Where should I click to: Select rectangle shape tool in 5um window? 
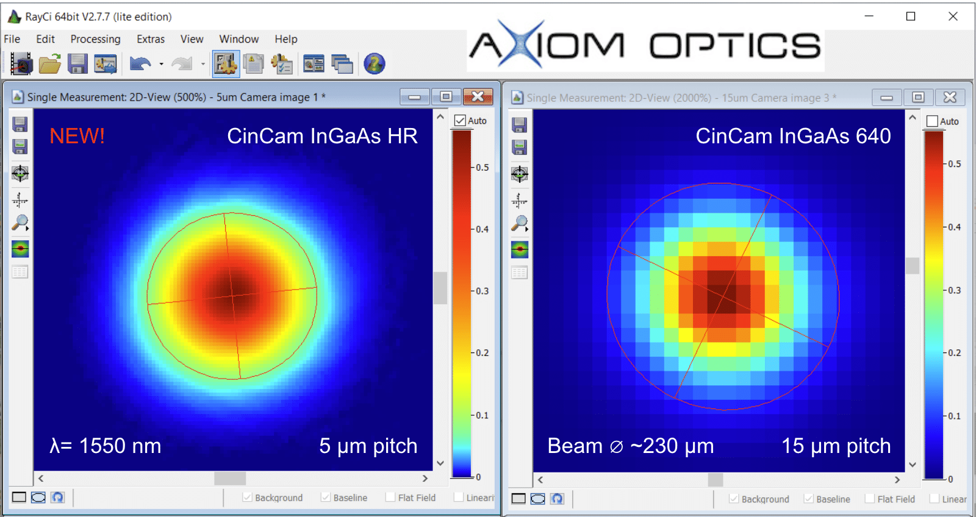point(20,497)
